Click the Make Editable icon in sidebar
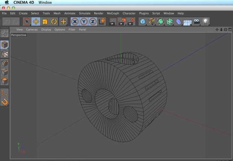The image size is (233, 161). (x=5, y=33)
